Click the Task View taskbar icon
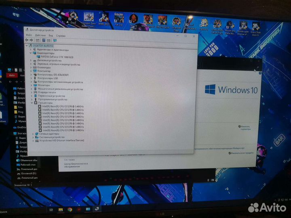Viewport: 291px width, 218px height. click(x=51, y=210)
